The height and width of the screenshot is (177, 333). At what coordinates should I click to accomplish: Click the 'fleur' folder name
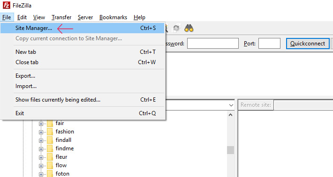coord(61,157)
